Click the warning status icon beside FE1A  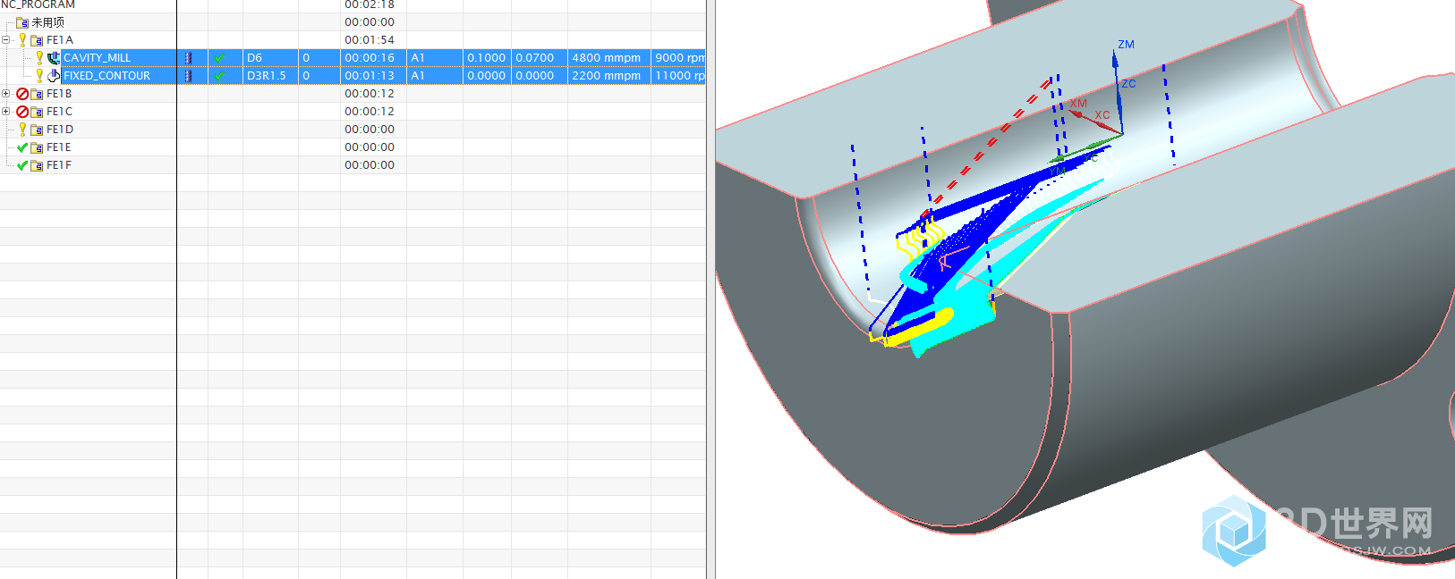22,40
